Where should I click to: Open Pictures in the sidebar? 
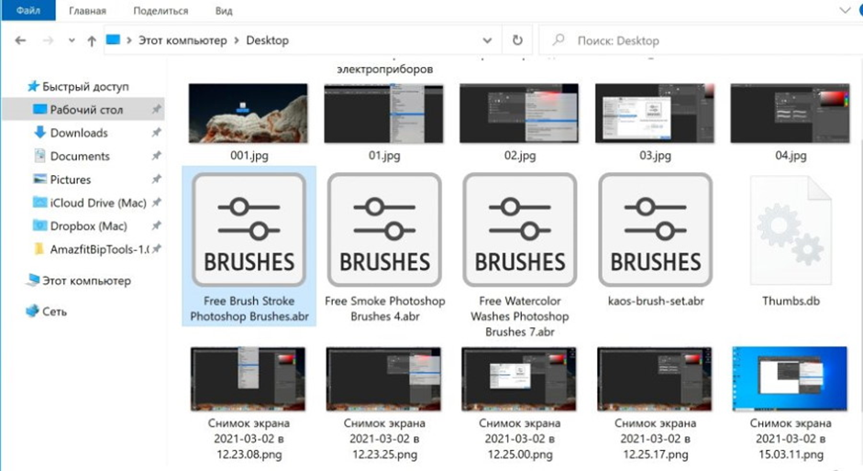click(71, 180)
